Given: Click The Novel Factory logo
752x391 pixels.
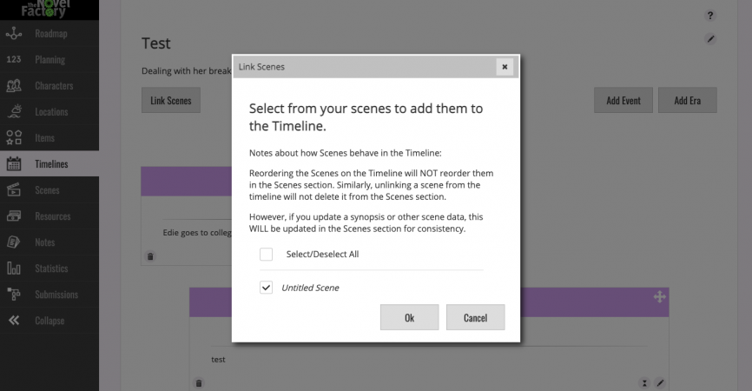Looking at the screenshot, I should (47, 9).
